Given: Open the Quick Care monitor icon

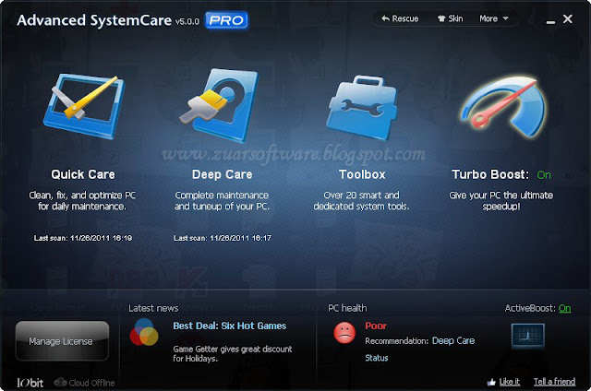Looking at the screenshot, I should (x=84, y=106).
